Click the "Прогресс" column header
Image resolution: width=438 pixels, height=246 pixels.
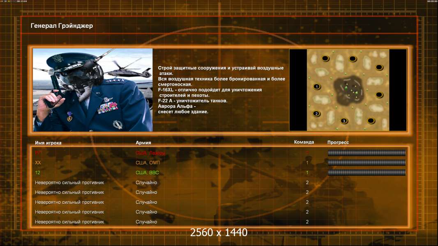coord(338,142)
